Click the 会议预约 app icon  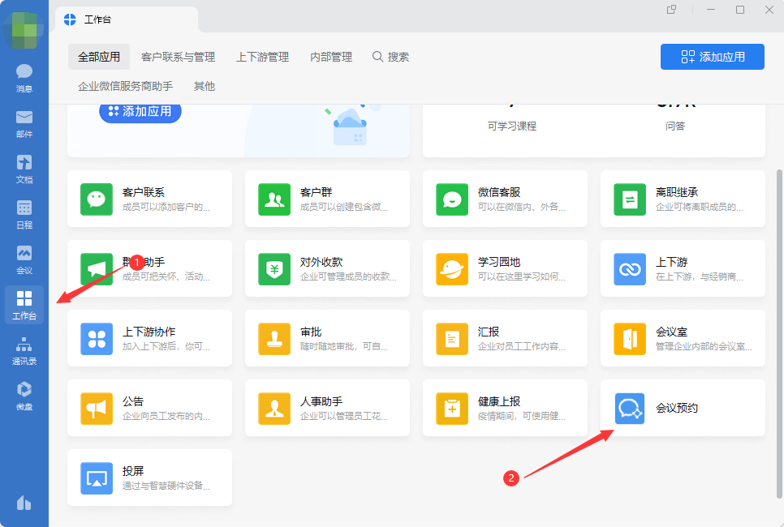pyautogui.click(x=630, y=409)
